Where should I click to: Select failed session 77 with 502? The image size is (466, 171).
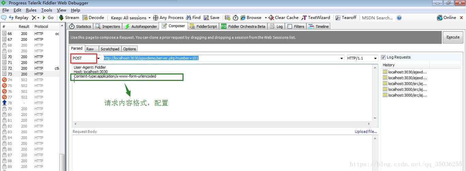(30, 97)
